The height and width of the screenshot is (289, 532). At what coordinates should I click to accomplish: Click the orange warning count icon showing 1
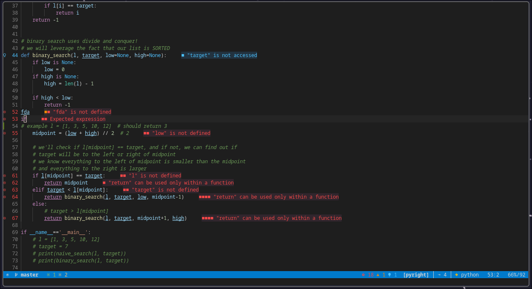tap(377, 275)
